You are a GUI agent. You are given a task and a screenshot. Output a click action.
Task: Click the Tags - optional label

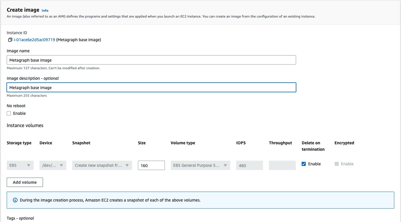(20, 218)
